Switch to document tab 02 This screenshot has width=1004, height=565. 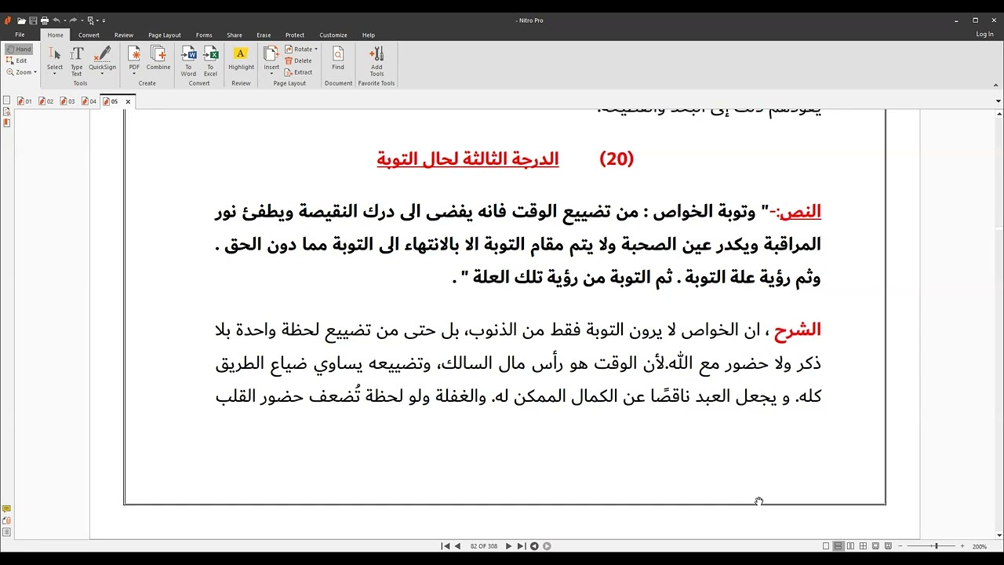click(45, 101)
